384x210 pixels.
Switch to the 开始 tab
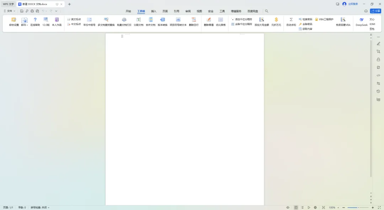128,11
